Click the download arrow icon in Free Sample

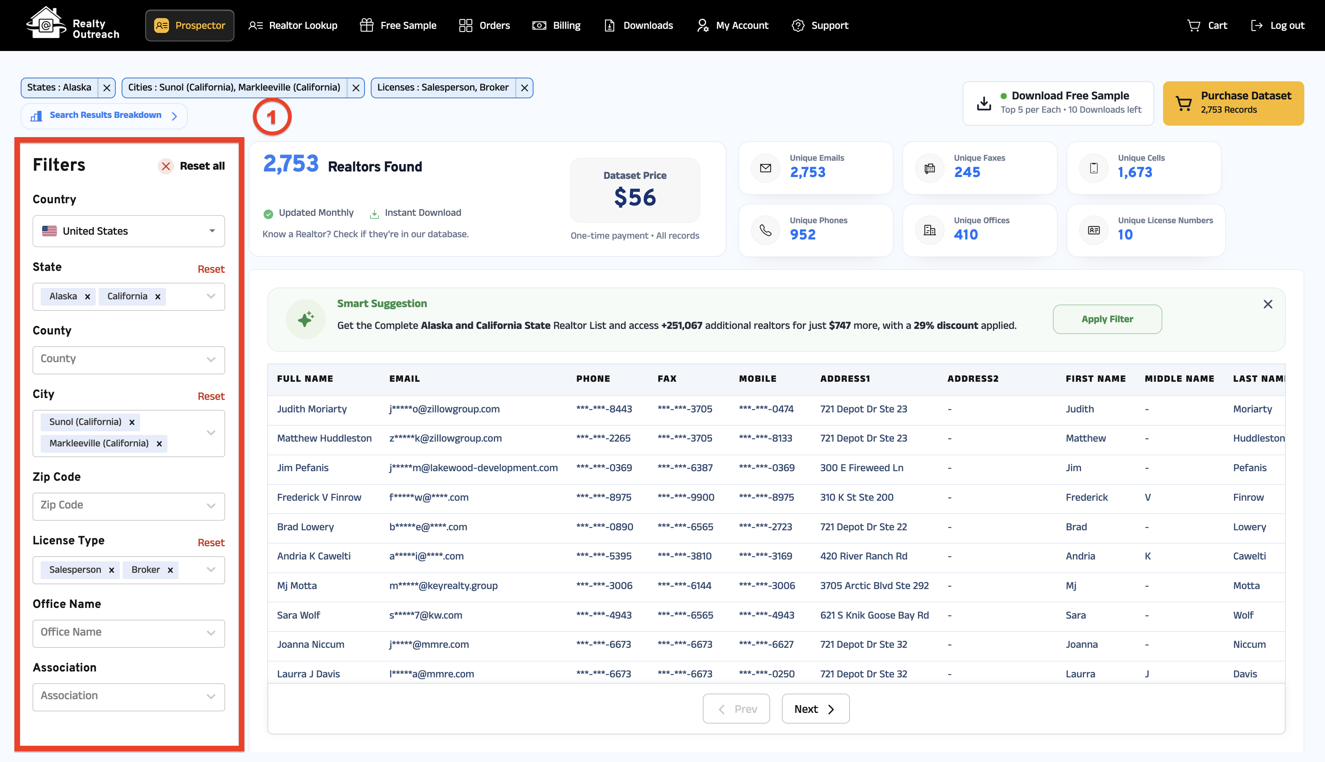point(984,103)
